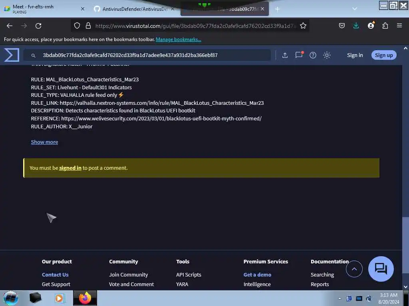Open the Searching documentation link

click(322, 275)
